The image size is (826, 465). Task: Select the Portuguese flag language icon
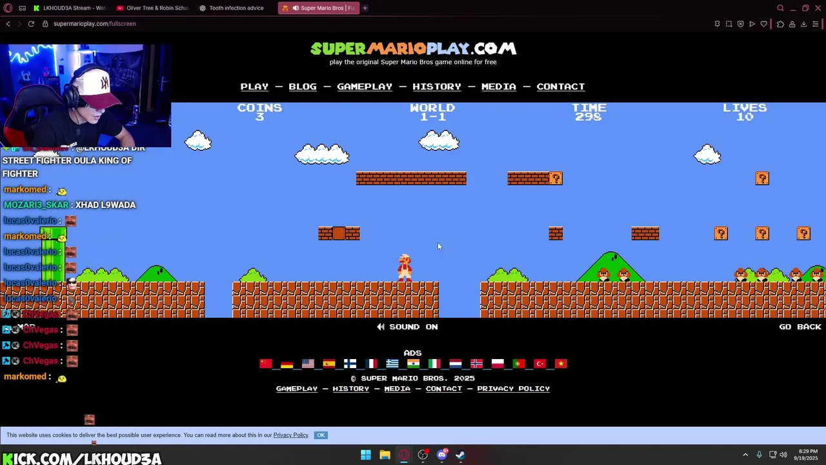tap(519, 364)
